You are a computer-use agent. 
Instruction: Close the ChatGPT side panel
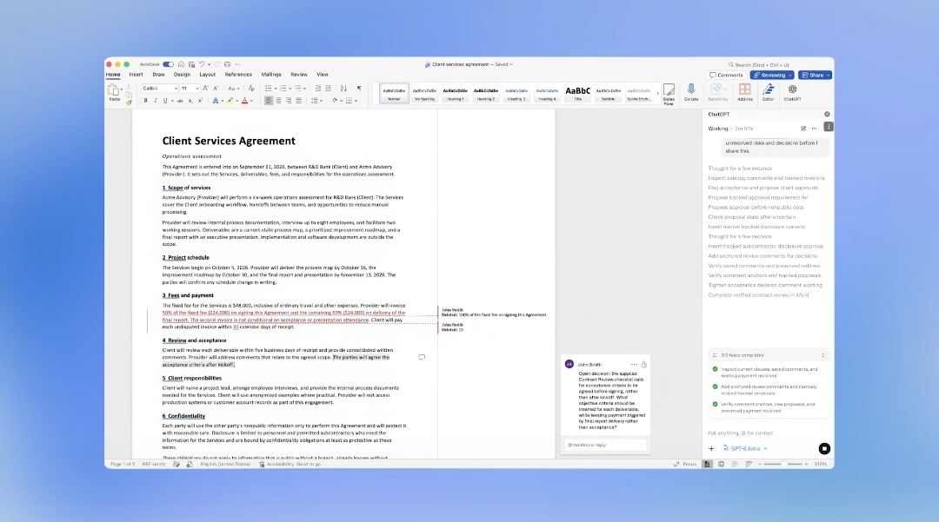point(827,114)
